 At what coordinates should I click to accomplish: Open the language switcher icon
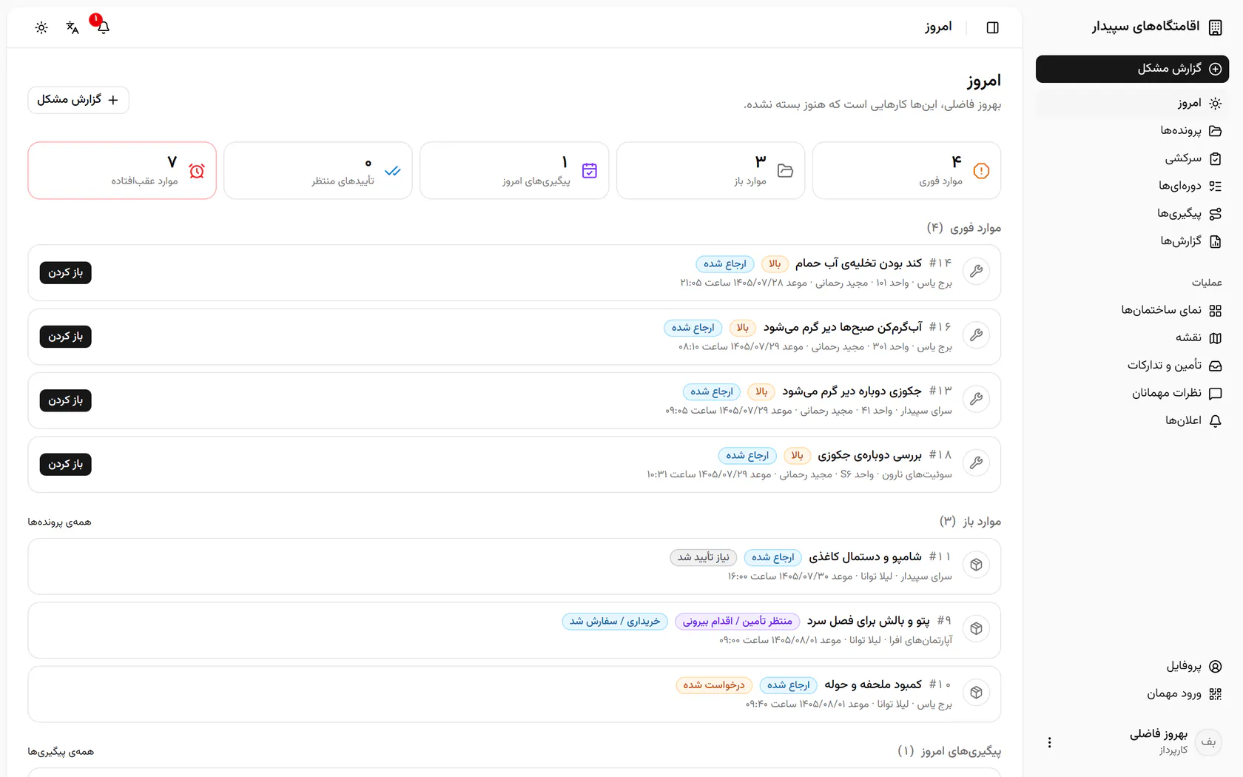pyautogui.click(x=72, y=27)
